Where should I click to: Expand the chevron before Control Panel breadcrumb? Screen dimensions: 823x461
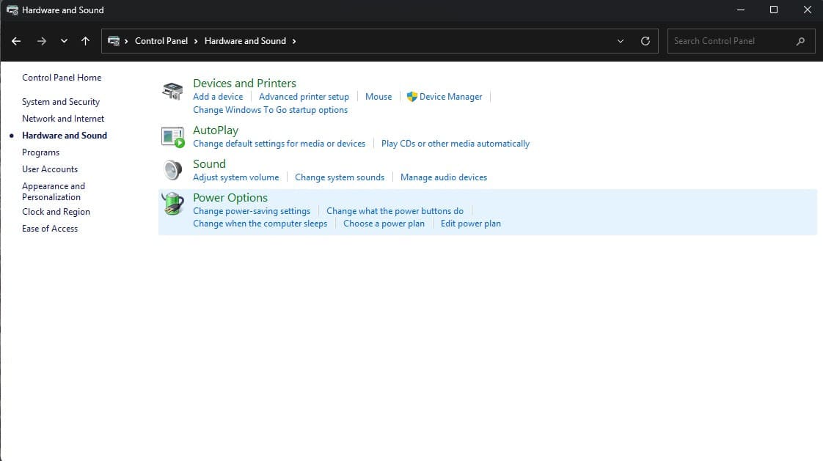(x=126, y=41)
